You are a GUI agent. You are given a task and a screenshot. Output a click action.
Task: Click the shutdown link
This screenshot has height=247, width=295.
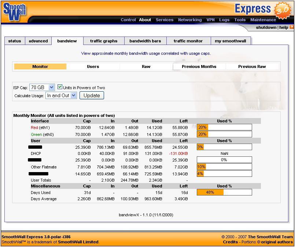coord(266,27)
